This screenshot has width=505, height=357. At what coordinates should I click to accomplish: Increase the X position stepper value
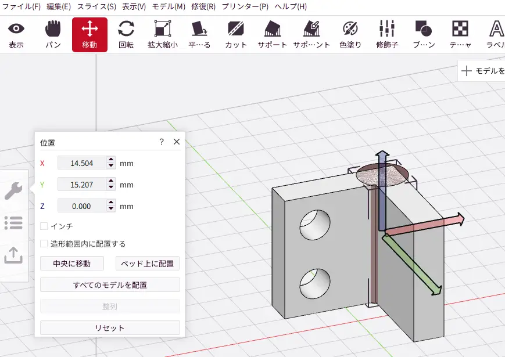[112, 160]
